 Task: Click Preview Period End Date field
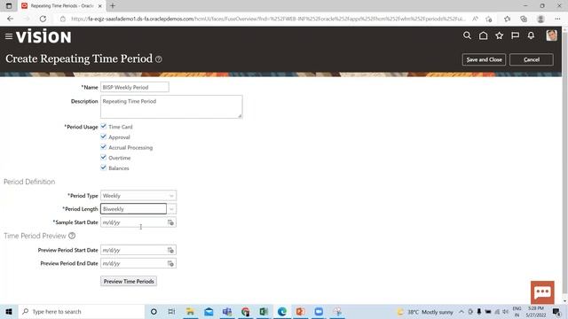(x=133, y=264)
